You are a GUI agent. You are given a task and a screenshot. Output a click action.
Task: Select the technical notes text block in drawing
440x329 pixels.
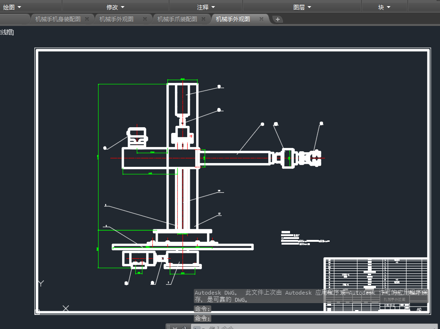point(305,238)
